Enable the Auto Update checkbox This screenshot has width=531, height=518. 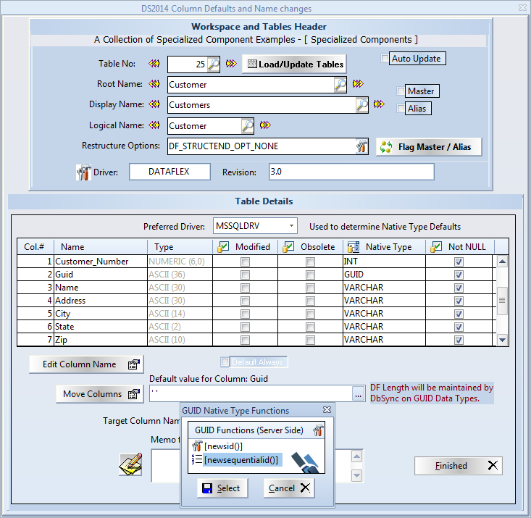tap(385, 59)
